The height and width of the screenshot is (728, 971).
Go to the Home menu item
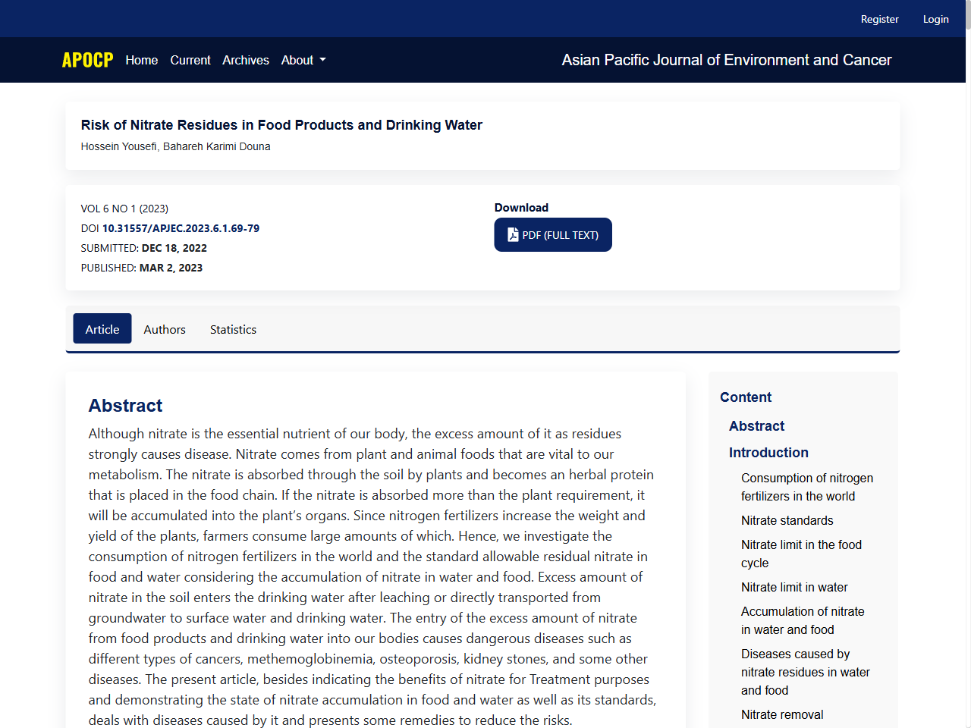[142, 60]
